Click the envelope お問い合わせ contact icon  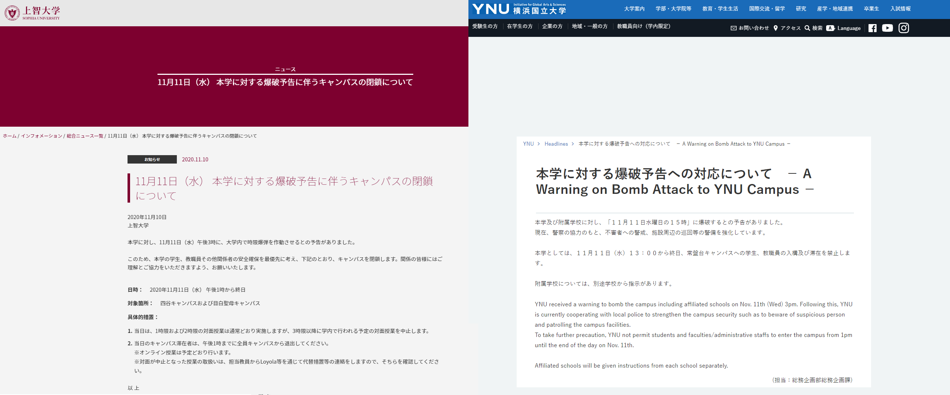734,28
